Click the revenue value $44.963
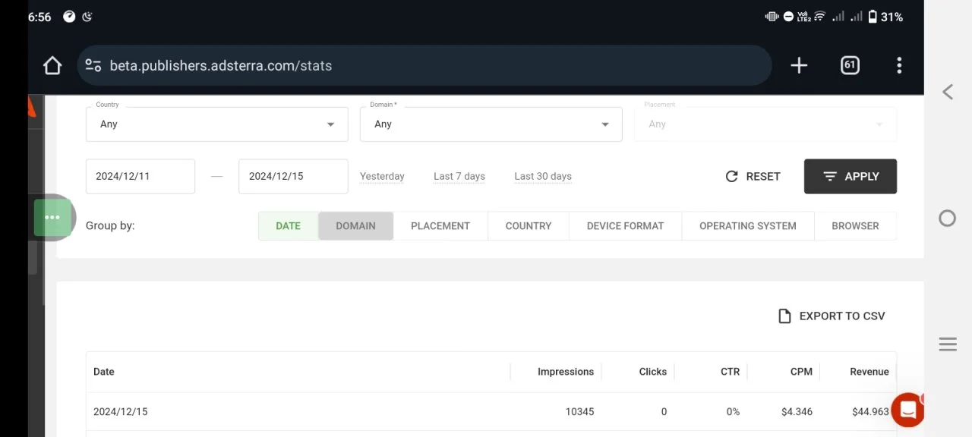The width and height of the screenshot is (972, 437). click(870, 412)
